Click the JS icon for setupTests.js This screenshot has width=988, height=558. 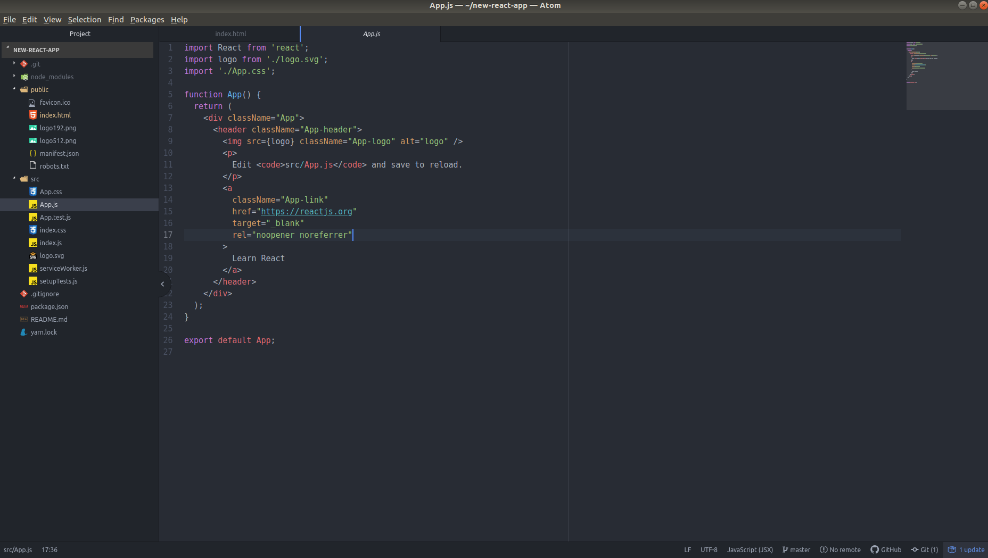[x=32, y=281]
